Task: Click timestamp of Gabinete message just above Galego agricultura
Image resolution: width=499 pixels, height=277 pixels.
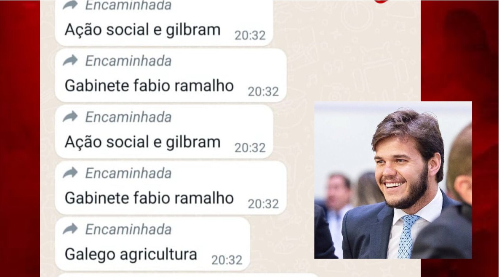Action: tap(263, 204)
